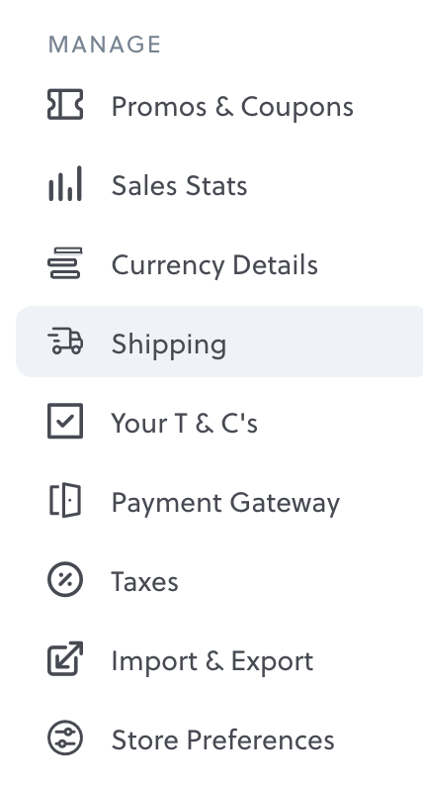This screenshot has height=788, width=423.
Task: Click the checkmark box T & C's icon
Action: point(65,421)
